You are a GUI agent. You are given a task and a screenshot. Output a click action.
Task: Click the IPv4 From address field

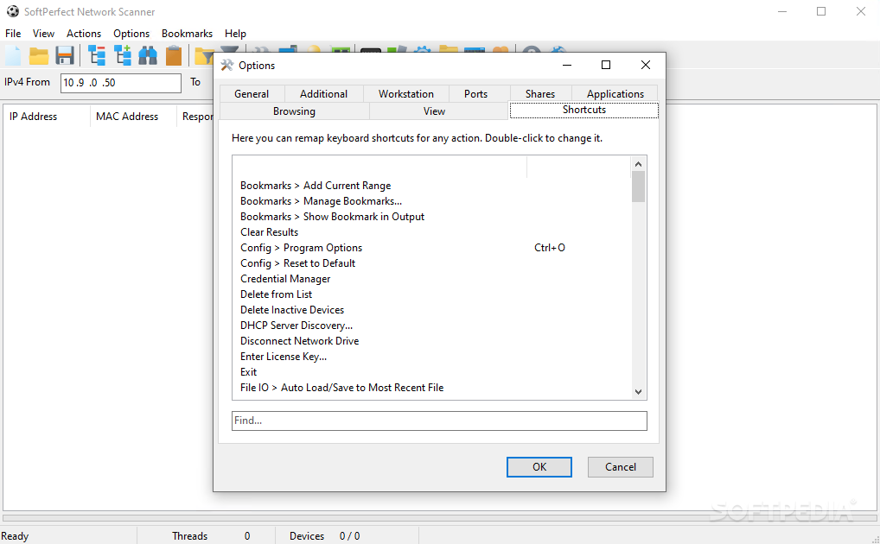tap(121, 83)
